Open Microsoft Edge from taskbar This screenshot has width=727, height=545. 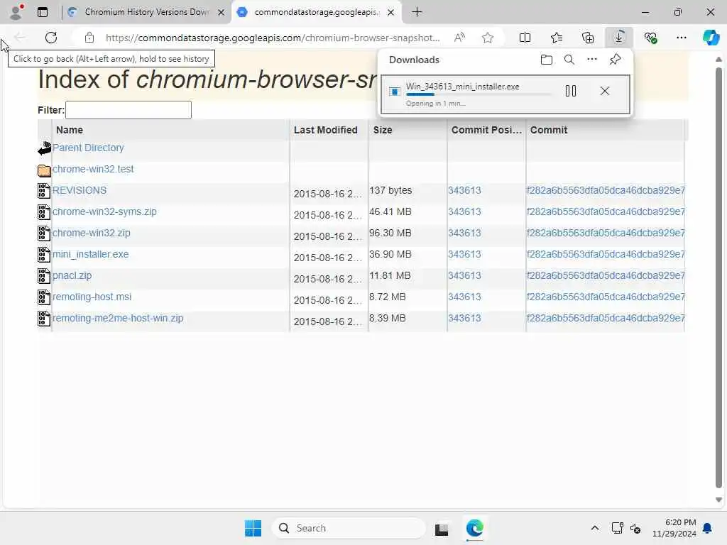[x=474, y=528]
